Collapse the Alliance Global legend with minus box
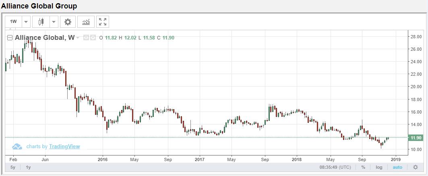Viewport: 428px width, 176px height. point(10,38)
